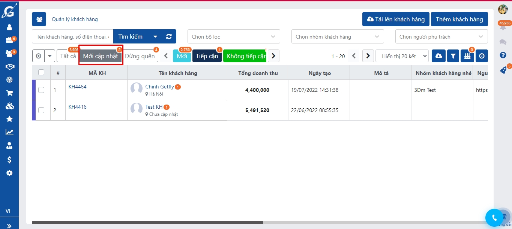Click the blue phone call button
Screen dimensions: 512x229
494,217
